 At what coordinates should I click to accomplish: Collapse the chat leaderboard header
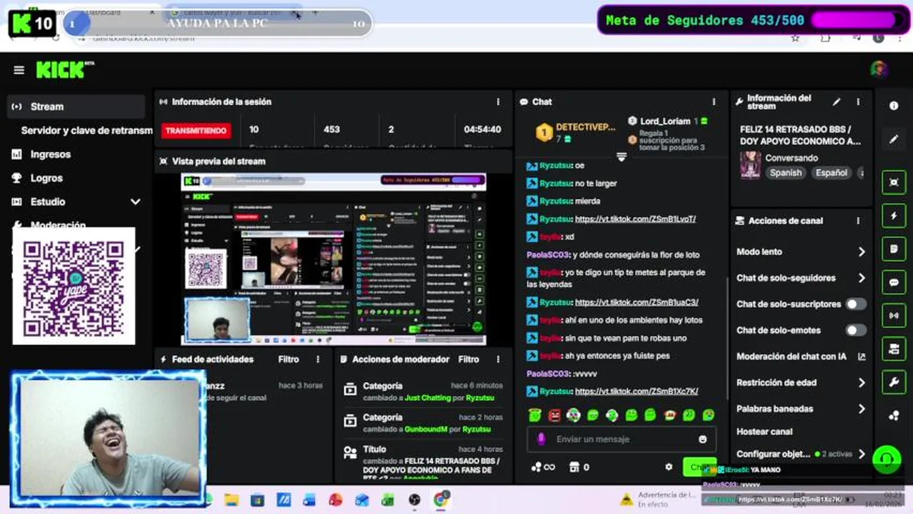(621, 156)
